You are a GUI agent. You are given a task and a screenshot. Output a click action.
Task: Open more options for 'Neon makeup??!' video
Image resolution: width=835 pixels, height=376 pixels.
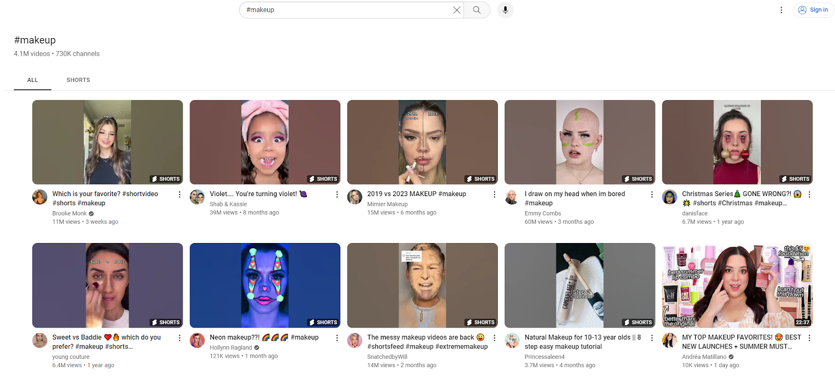pyautogui.click(x=337, y=338)
